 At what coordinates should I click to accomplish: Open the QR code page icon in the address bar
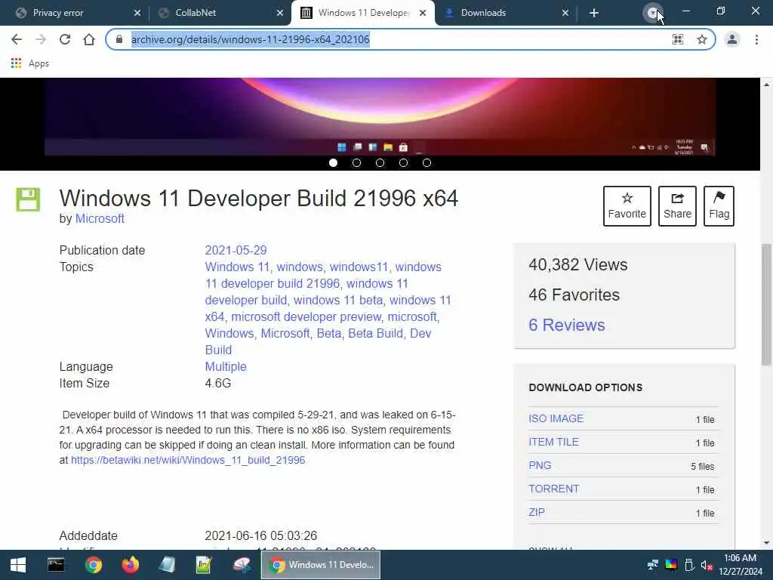(x=678, y=39)
